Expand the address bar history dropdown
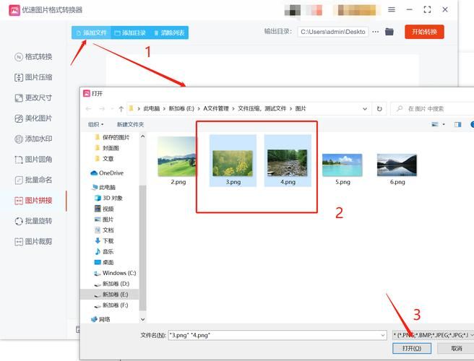474x361 pixels. point(365,109)
